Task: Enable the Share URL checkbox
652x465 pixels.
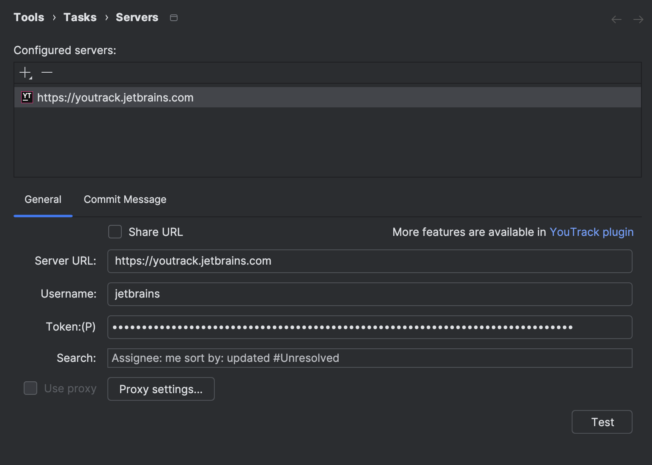Action: coord(115,232)
